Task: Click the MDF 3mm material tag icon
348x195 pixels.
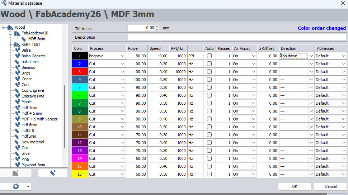Action: tap(24, 39)
